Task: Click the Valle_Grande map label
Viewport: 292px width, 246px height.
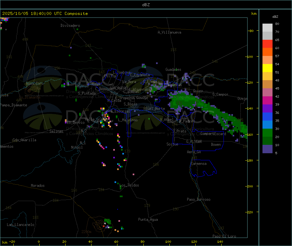Action: pyautogui.click(x=96, y=119)
